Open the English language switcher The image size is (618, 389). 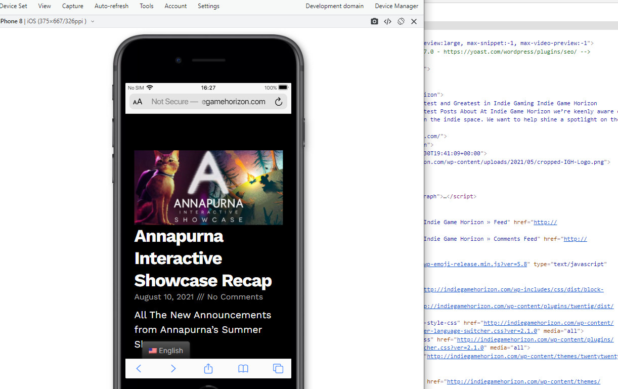(166, 351)
